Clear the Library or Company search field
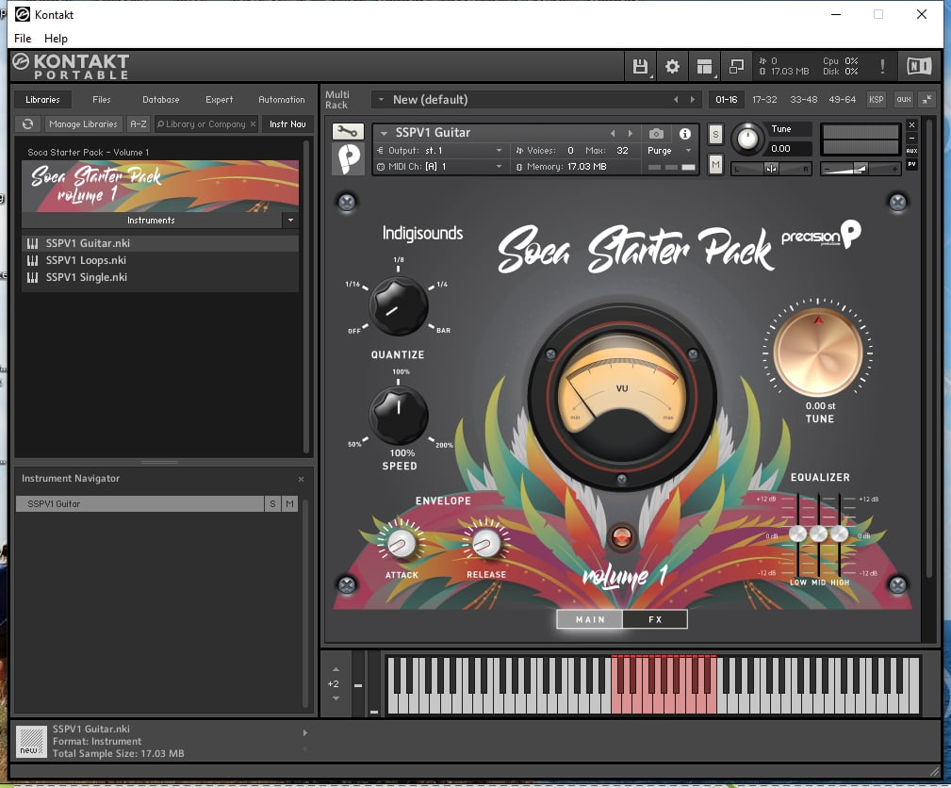Image resolution: width=951 pixels, height=788 pixels. 253,123
